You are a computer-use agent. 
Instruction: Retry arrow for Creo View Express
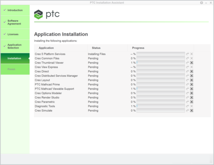[x=187, y=67]
